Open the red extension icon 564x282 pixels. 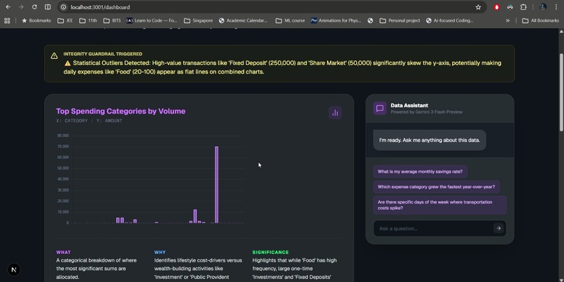(x=497, y=7)
